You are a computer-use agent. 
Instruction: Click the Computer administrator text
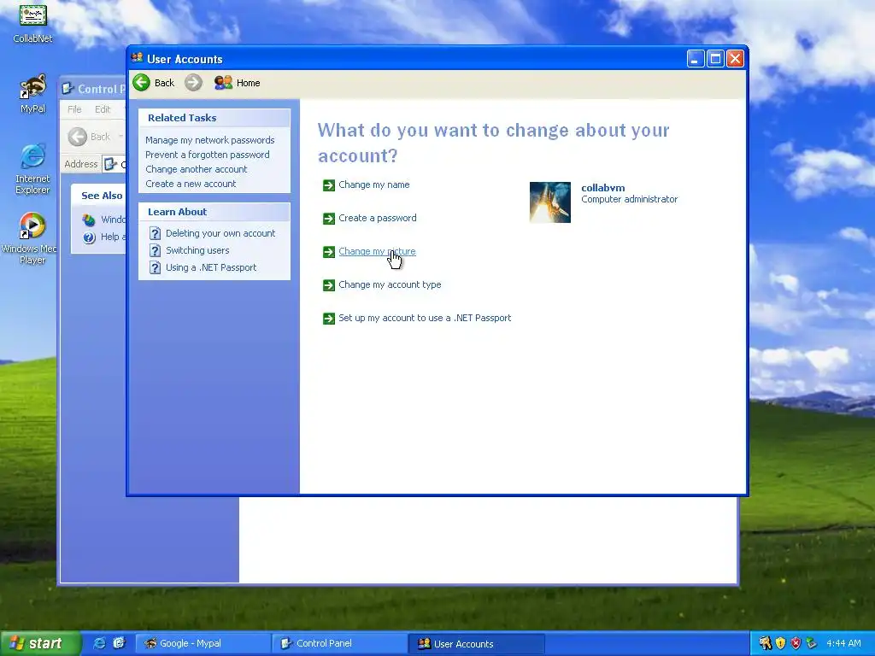click(630, 199)
